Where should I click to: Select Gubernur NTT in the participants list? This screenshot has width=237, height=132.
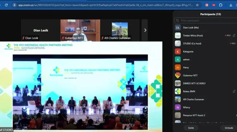206,75
